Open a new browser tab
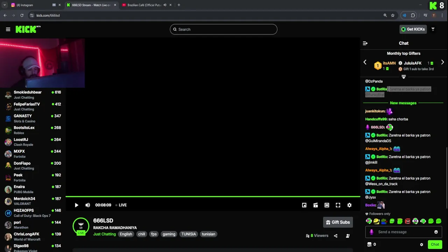448x252 pixels. pos(179,5)
